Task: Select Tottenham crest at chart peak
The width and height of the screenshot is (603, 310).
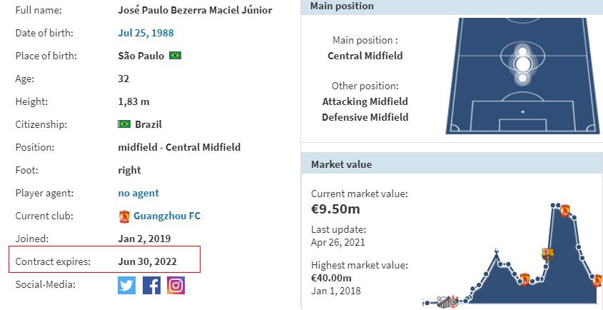Action: pos(497,253)
